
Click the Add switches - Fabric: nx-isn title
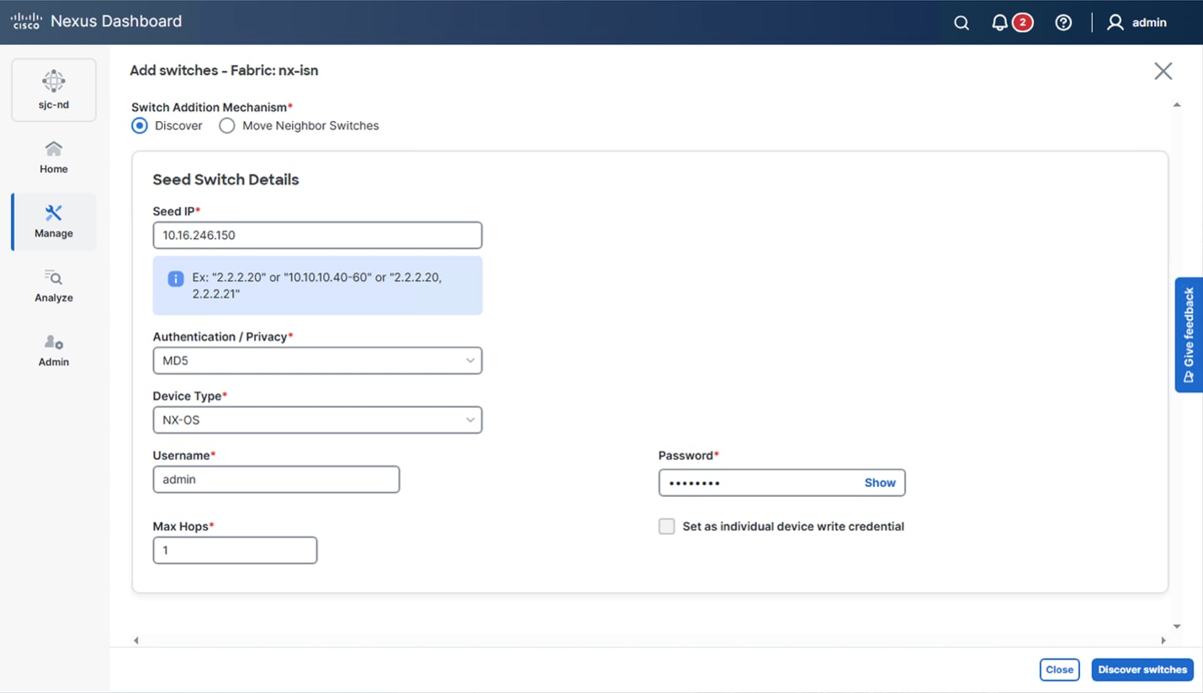coord(224,71)
